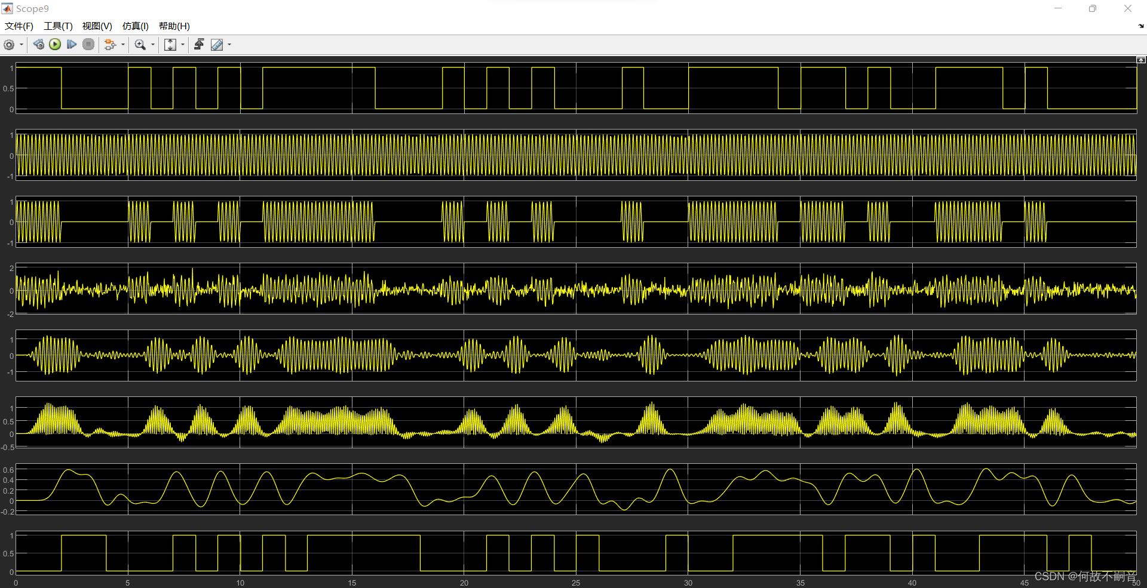Screen dimensions: 1147x588
Task: Click inside the unmodulated square-wave plot at the top
Action: [576, 88]
